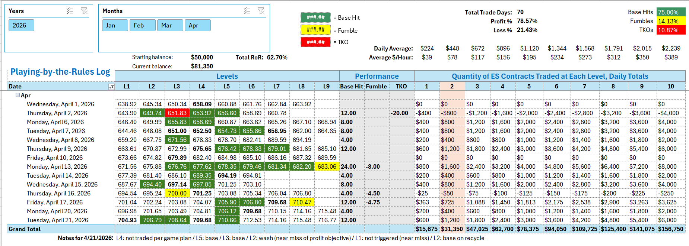Viewport: 689px width, 246px height.
Task: Select the Profit % value 78.57%
Action: [527, 21]
